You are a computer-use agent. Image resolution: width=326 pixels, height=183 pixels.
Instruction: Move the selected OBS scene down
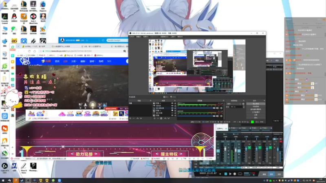[x=141, y=118]
